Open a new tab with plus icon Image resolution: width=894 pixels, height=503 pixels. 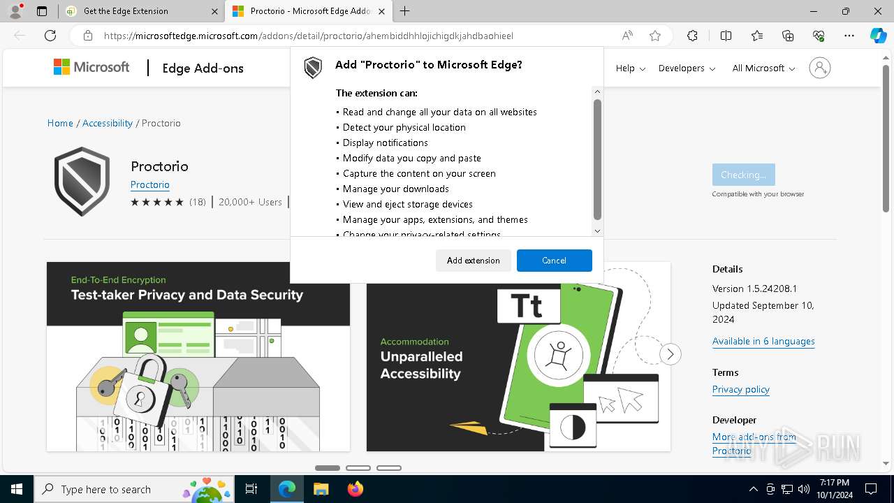[x=405, y=11]
